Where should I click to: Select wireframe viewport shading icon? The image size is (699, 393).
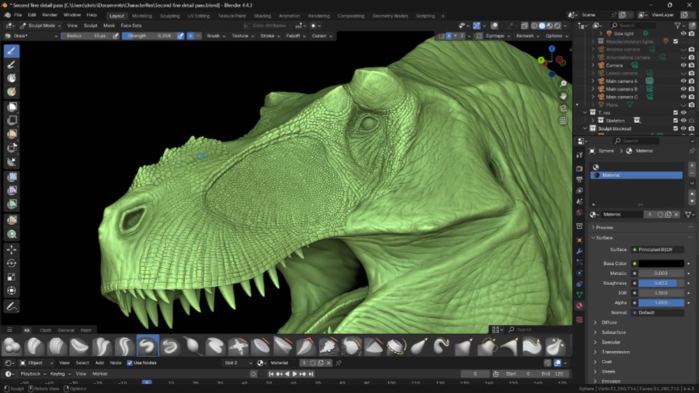[x=534, y=26]
